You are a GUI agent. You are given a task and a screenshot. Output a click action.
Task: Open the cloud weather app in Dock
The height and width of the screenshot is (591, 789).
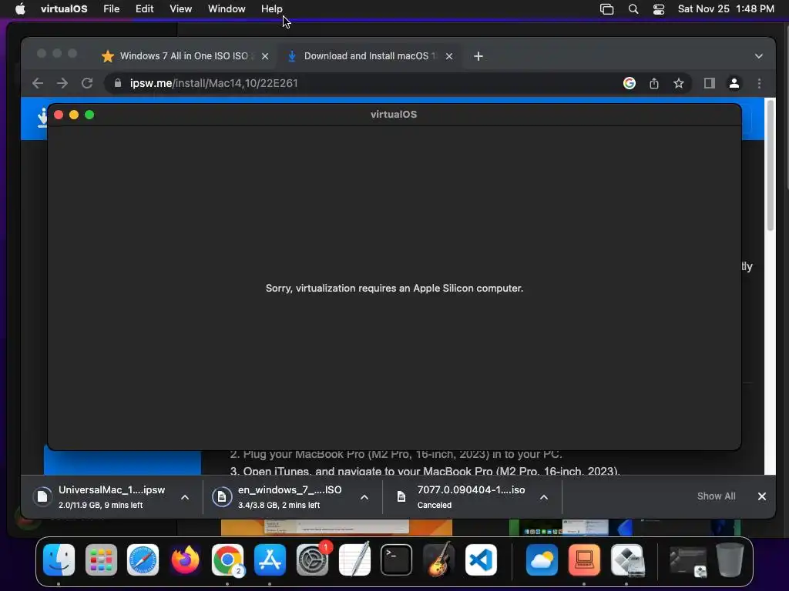[x=542, y=560]
